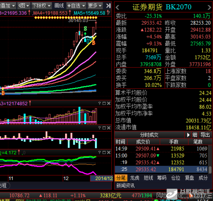Viewport: 213px width, 201px height.
Task: Expand the 下除权 dropdown
Action: coord(41,5)
